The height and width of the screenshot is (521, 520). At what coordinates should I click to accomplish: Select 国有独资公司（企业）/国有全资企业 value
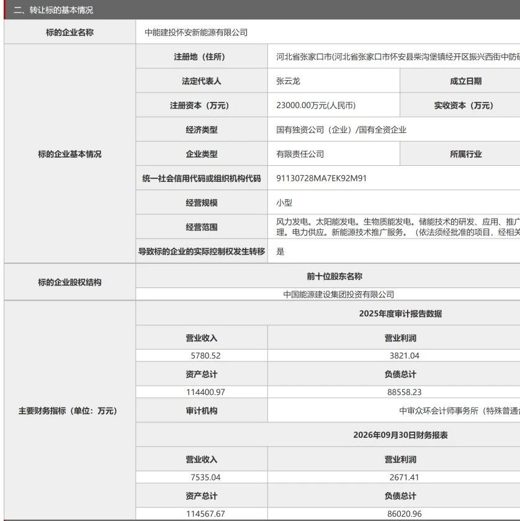pyautogui.click(x=341, y=130)
